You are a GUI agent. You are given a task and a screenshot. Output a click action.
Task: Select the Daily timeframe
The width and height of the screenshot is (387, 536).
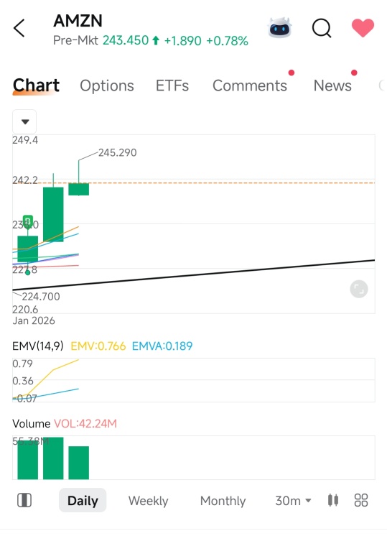click(x=83, y=501)
